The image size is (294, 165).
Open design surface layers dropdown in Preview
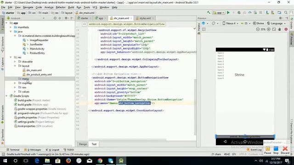(x=205, y=23)
